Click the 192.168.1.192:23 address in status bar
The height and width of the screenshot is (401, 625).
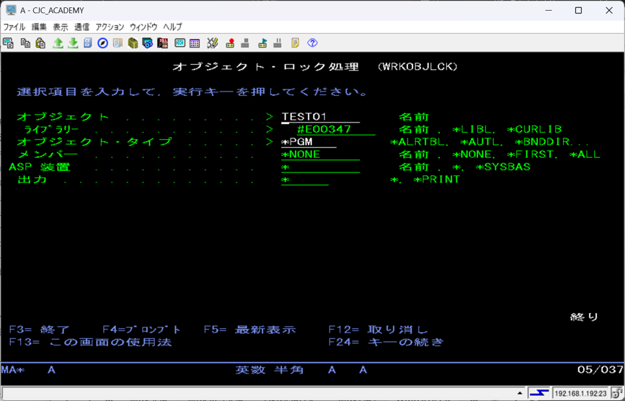[x=581, y=393]
